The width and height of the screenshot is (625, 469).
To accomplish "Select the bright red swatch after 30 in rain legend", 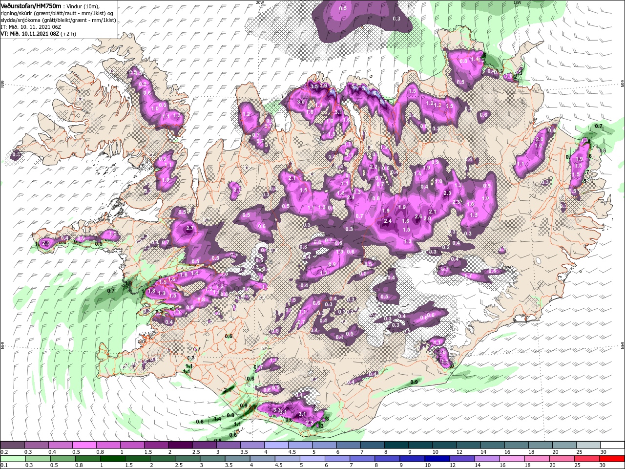I will point(611,458).
